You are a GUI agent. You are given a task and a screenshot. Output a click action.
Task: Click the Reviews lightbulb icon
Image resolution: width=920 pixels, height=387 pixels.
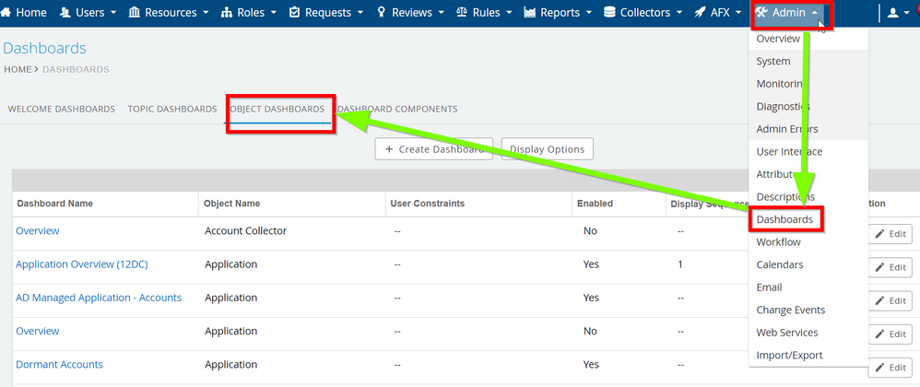click(x=382, y=13)
